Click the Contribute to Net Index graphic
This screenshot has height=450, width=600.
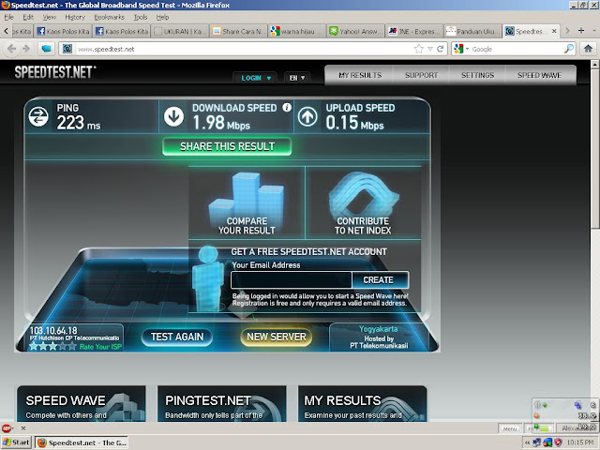tap(363, 195)
